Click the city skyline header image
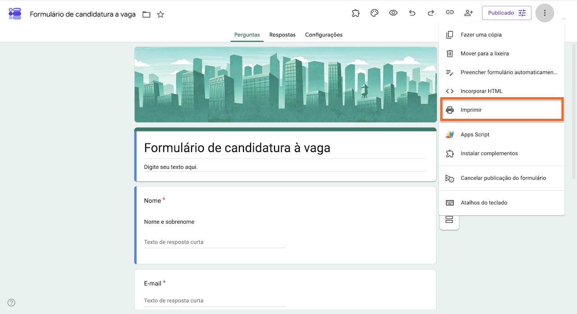Viewport: 577px width, 314px height. click(285, 85)
